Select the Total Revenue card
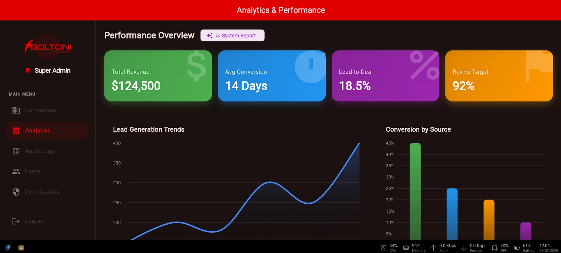 [158, 76]
